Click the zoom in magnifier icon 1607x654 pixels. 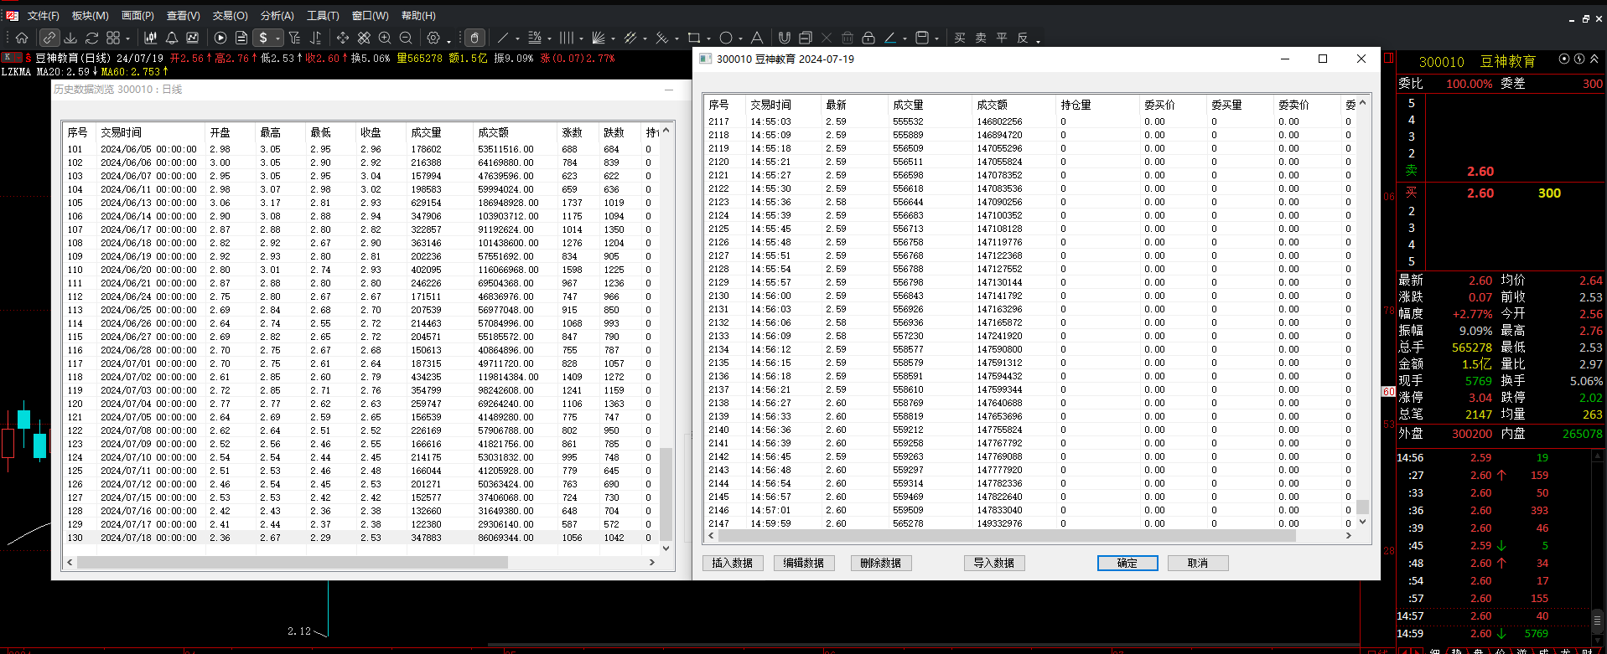tap(385, 38)
